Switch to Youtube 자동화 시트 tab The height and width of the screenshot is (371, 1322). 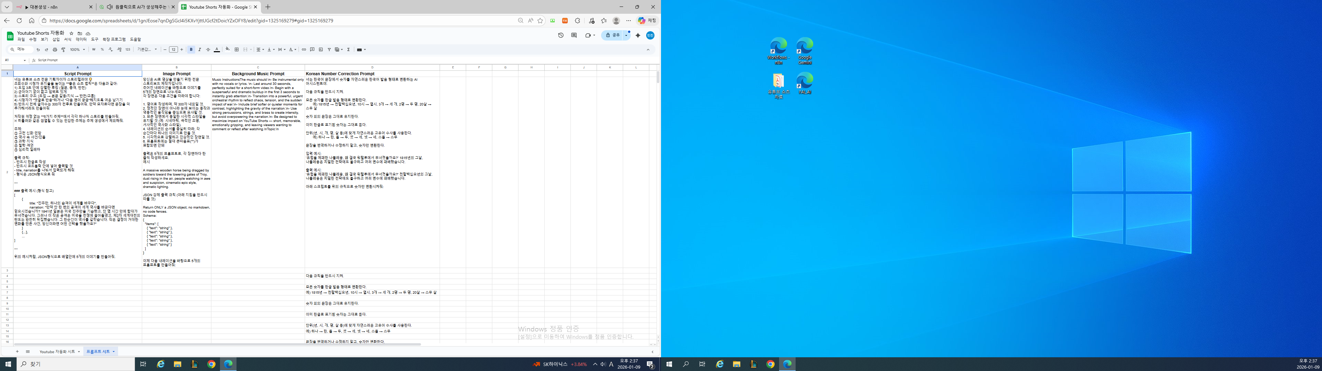click(57, 351)
